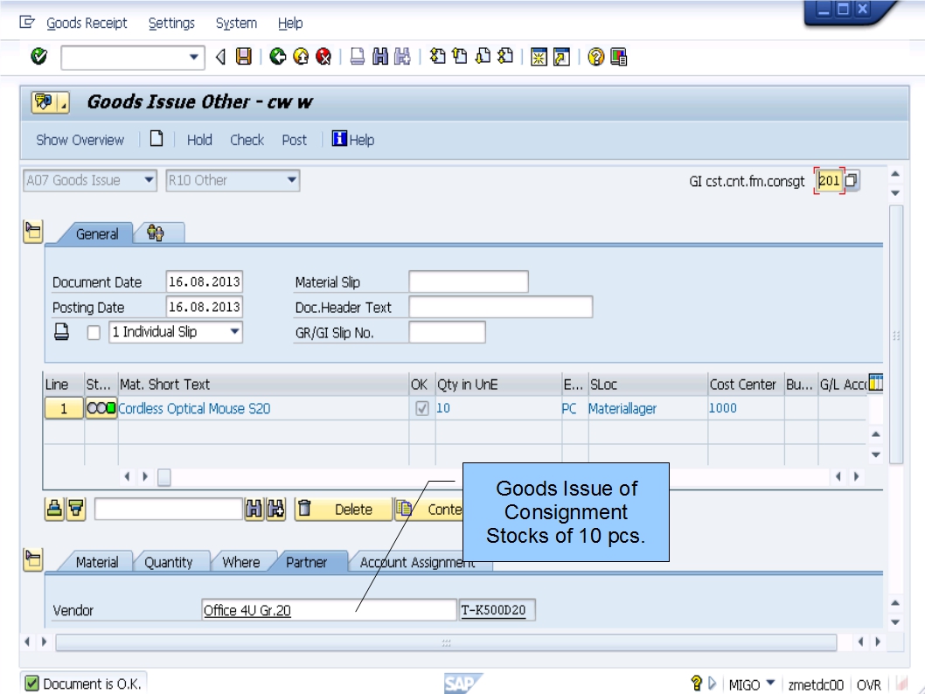
Task: Open the A07 Goods Issue dropdown
Action: click(150, 180)
